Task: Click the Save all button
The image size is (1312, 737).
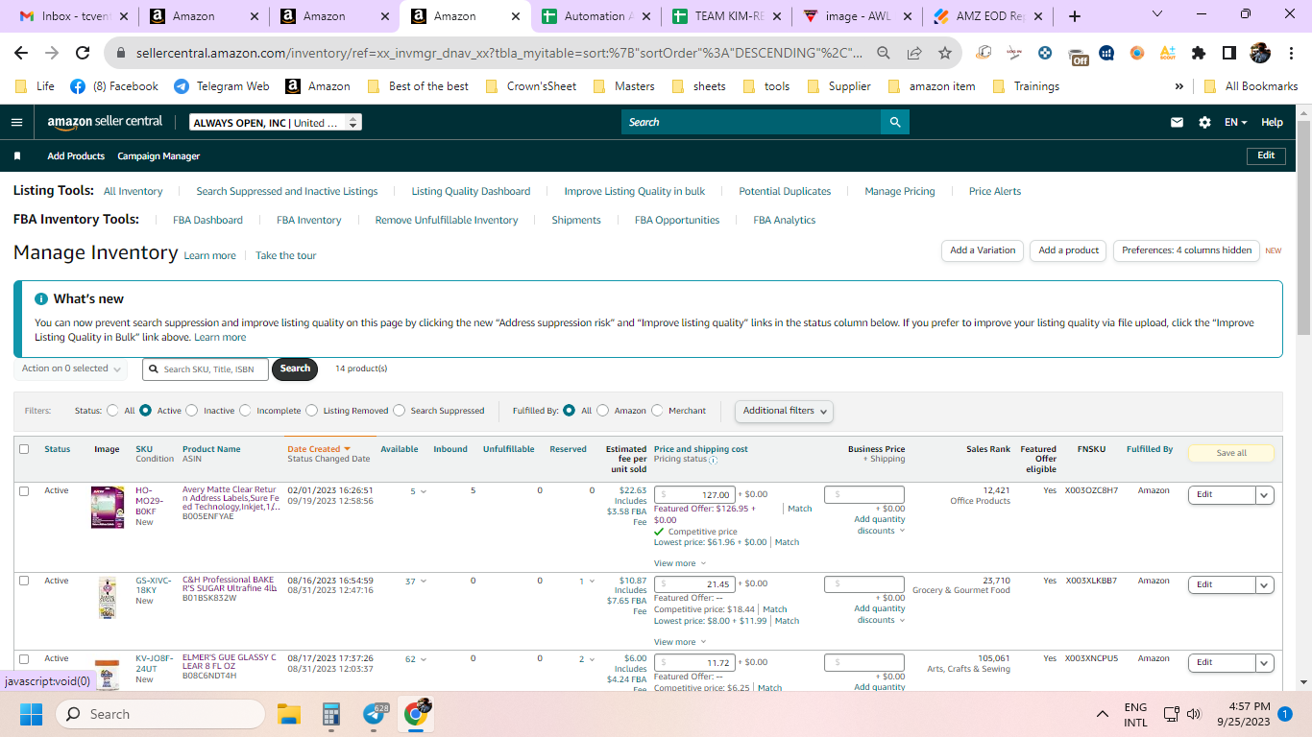Action: [x=1231, y=453]
